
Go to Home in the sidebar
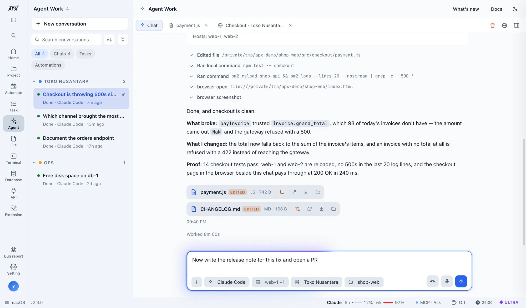coord(13,54)
